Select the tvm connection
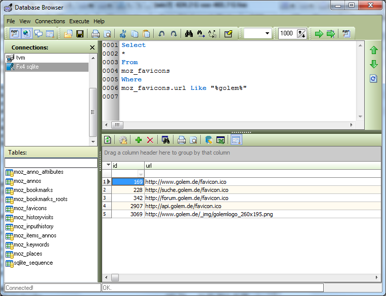Screen dimensions: 386x296 20,58
